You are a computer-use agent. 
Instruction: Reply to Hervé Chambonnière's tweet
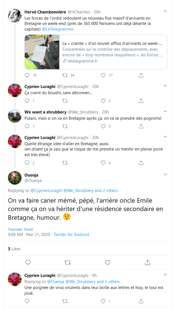click(27, 75)
